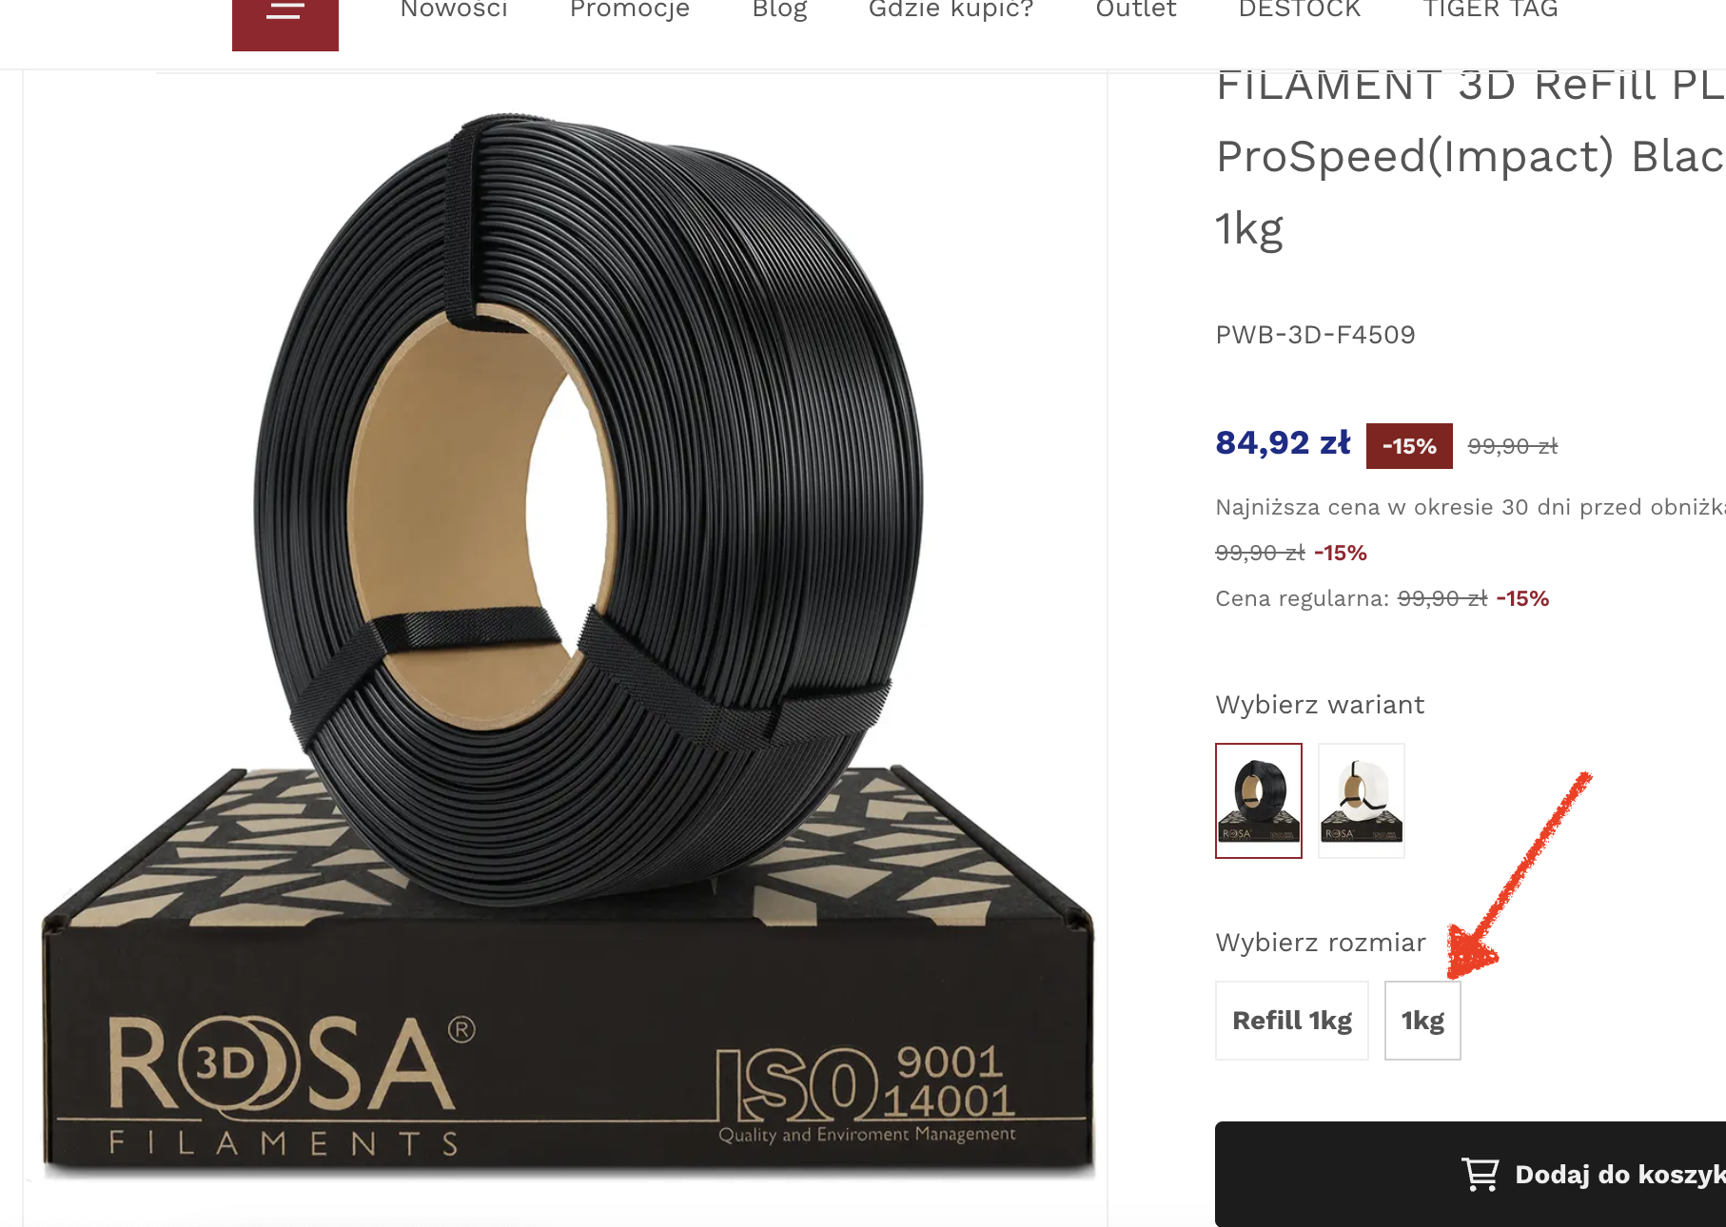Open the DESTOCK section

tap(1300, 10)
